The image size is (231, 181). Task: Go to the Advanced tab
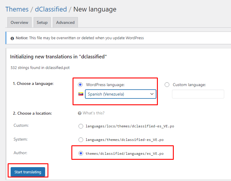pyautogui.click(x=65, y=22)
